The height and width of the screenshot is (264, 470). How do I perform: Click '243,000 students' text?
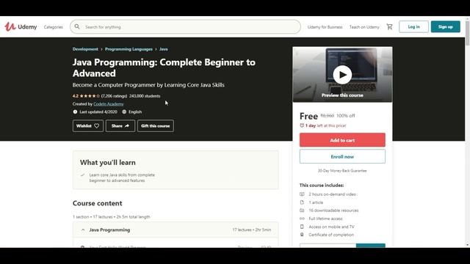point(145,96)
